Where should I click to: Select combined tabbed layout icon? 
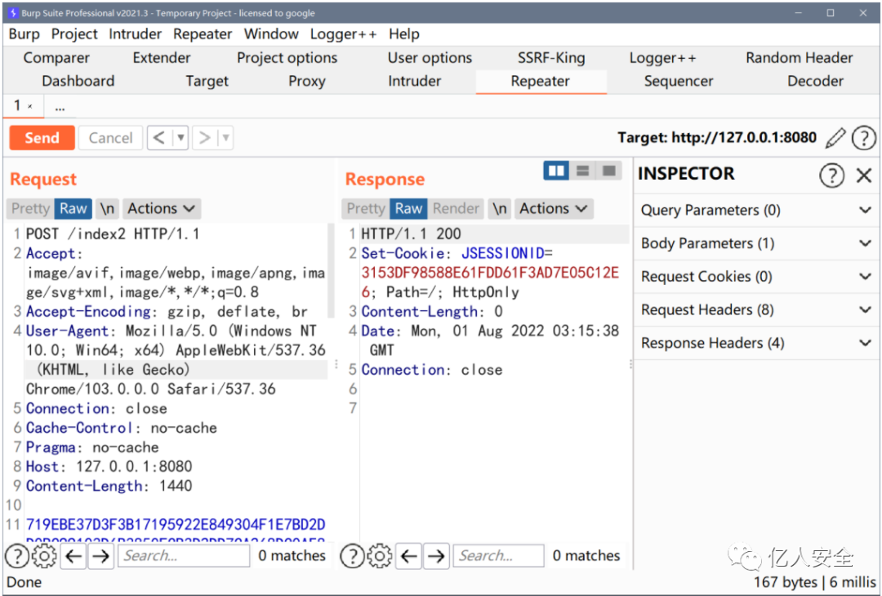click(x=608, y=171)
